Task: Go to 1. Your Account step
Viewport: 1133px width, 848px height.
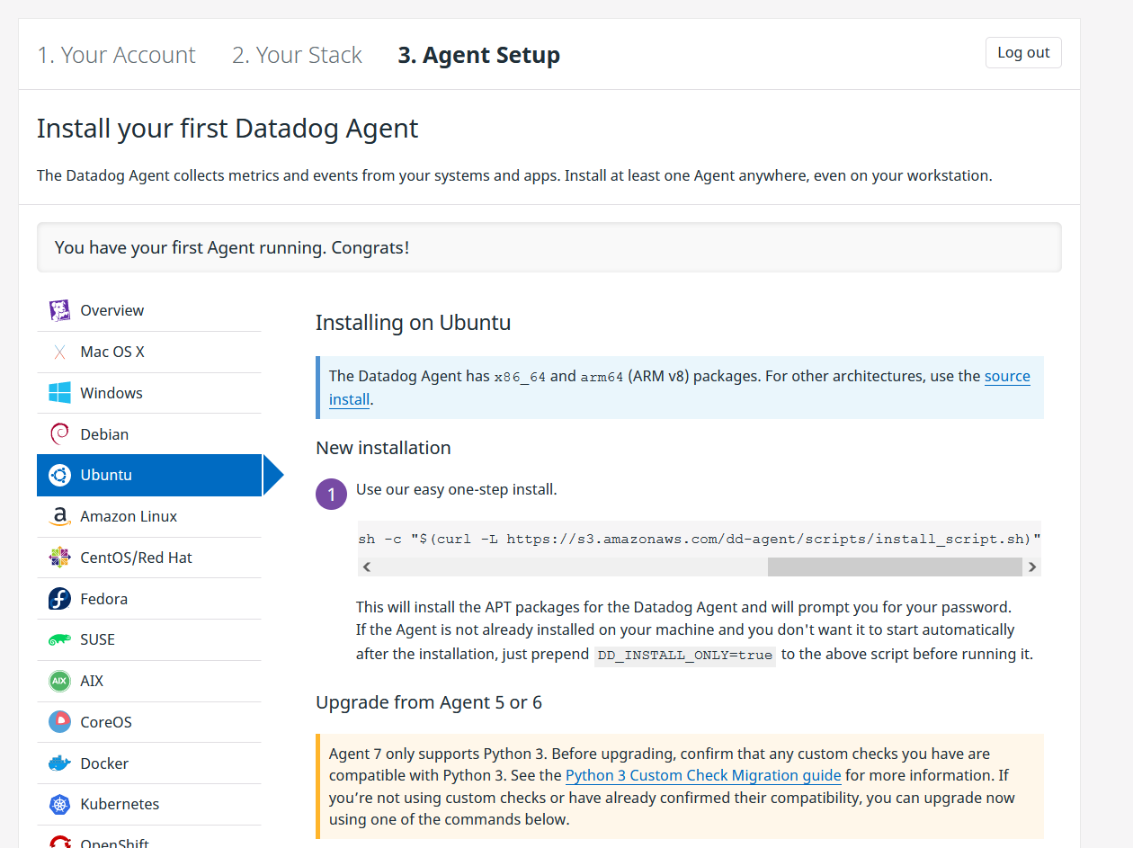Action: point(116,55)
